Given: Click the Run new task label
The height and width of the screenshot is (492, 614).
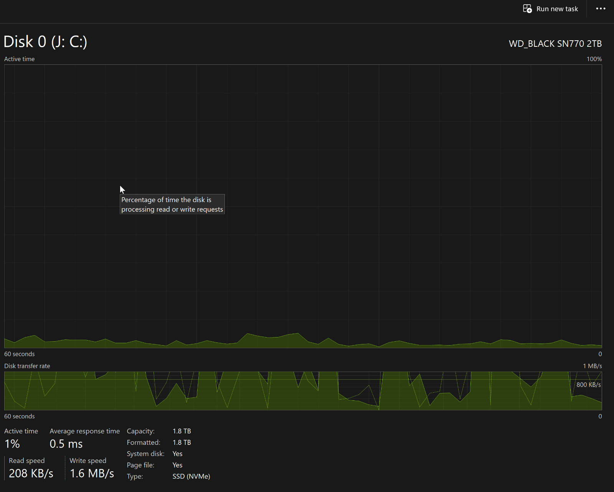Looking at the screenshot, I should click(557, 9).
